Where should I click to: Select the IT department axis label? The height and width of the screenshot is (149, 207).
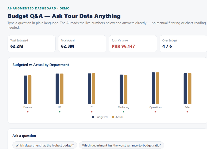pos(91,107)
